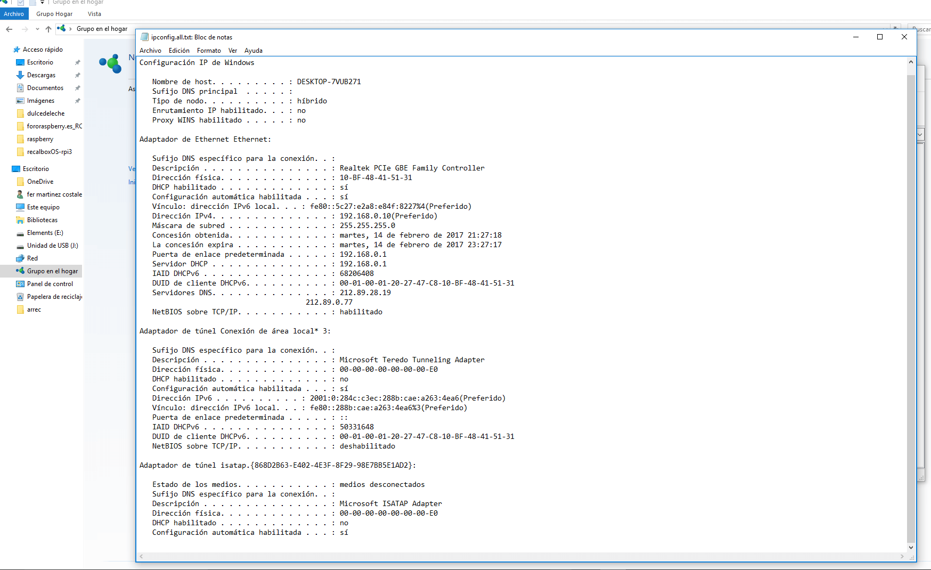
Task: Open Notepad's Formato menu
Action: click(209, 51)
